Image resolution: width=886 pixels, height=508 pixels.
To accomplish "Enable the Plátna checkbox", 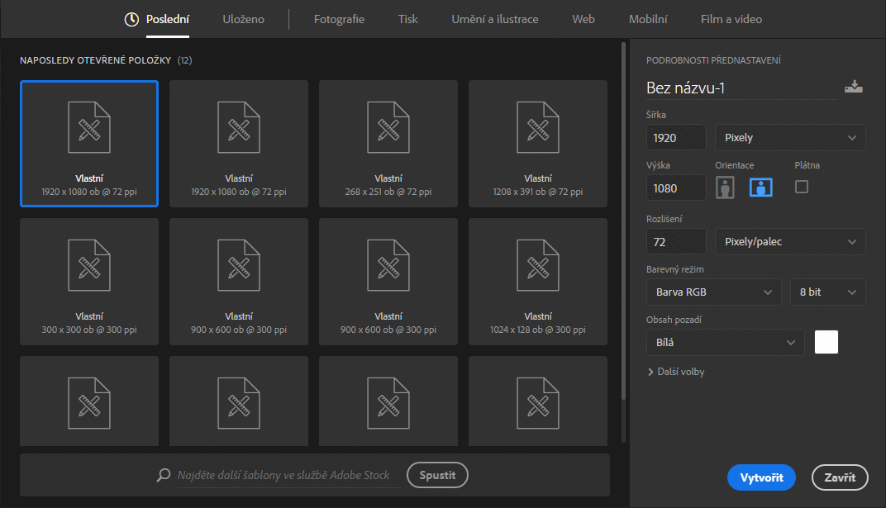I will coord(801,187).
